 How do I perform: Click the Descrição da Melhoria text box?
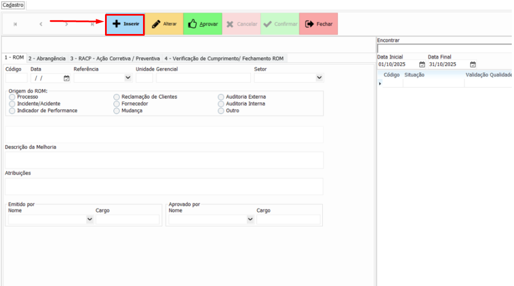pyautogui.click(x=164, y=160)
